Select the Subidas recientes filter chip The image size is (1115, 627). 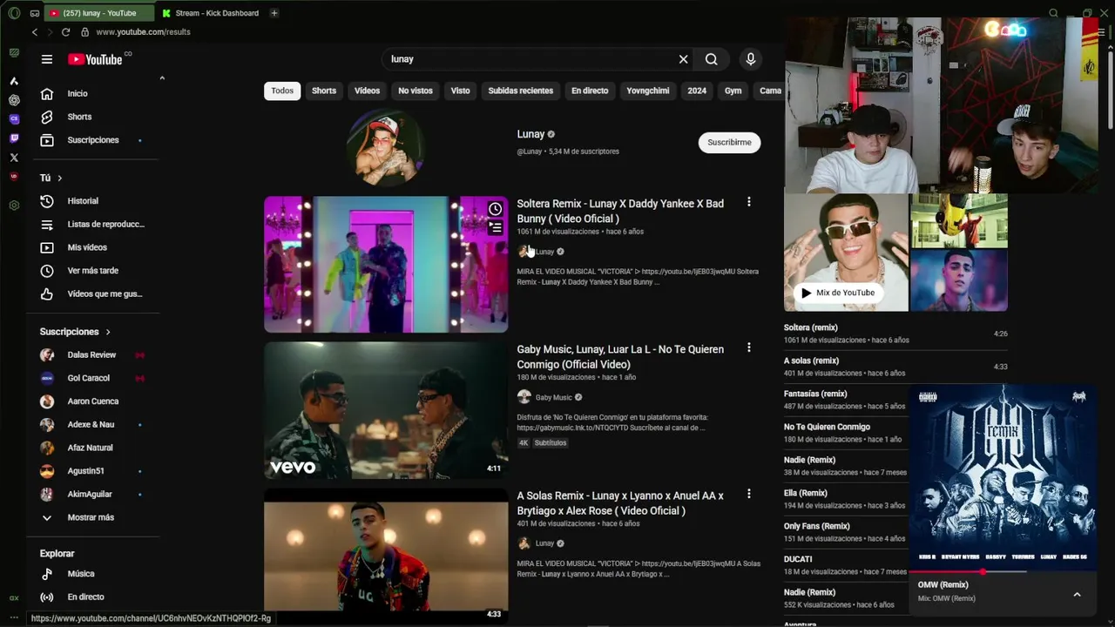pyautogui.click(x=520, y=91)
